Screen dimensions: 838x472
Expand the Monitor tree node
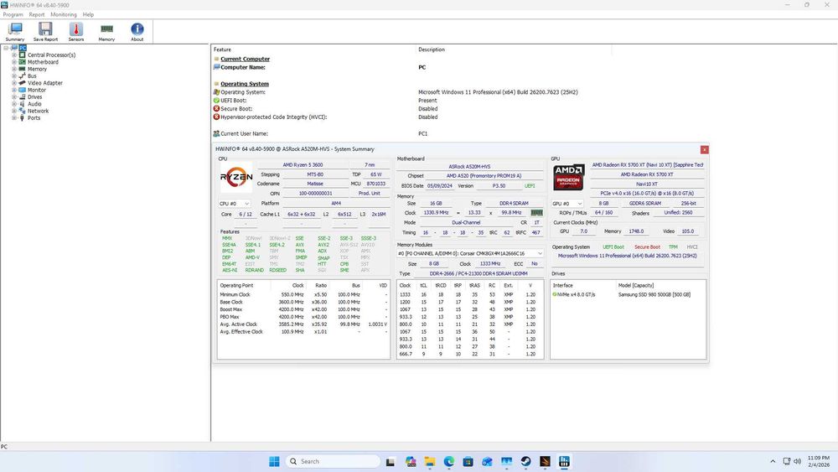(14, 90)
